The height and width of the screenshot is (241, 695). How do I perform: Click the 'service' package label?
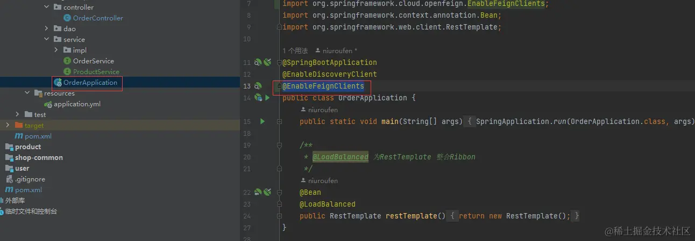click(74, 39)
